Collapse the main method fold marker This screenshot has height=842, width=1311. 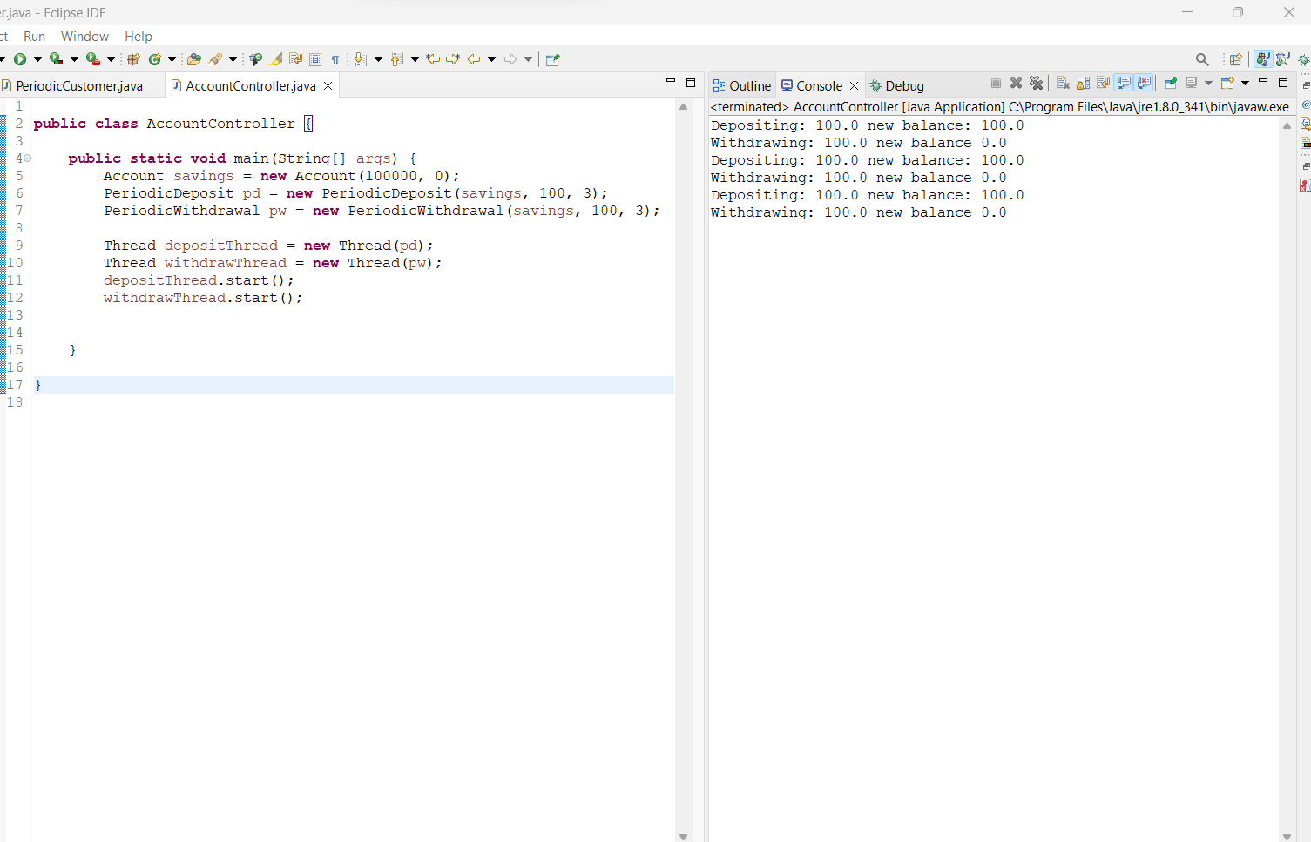(x=27, y=158)
